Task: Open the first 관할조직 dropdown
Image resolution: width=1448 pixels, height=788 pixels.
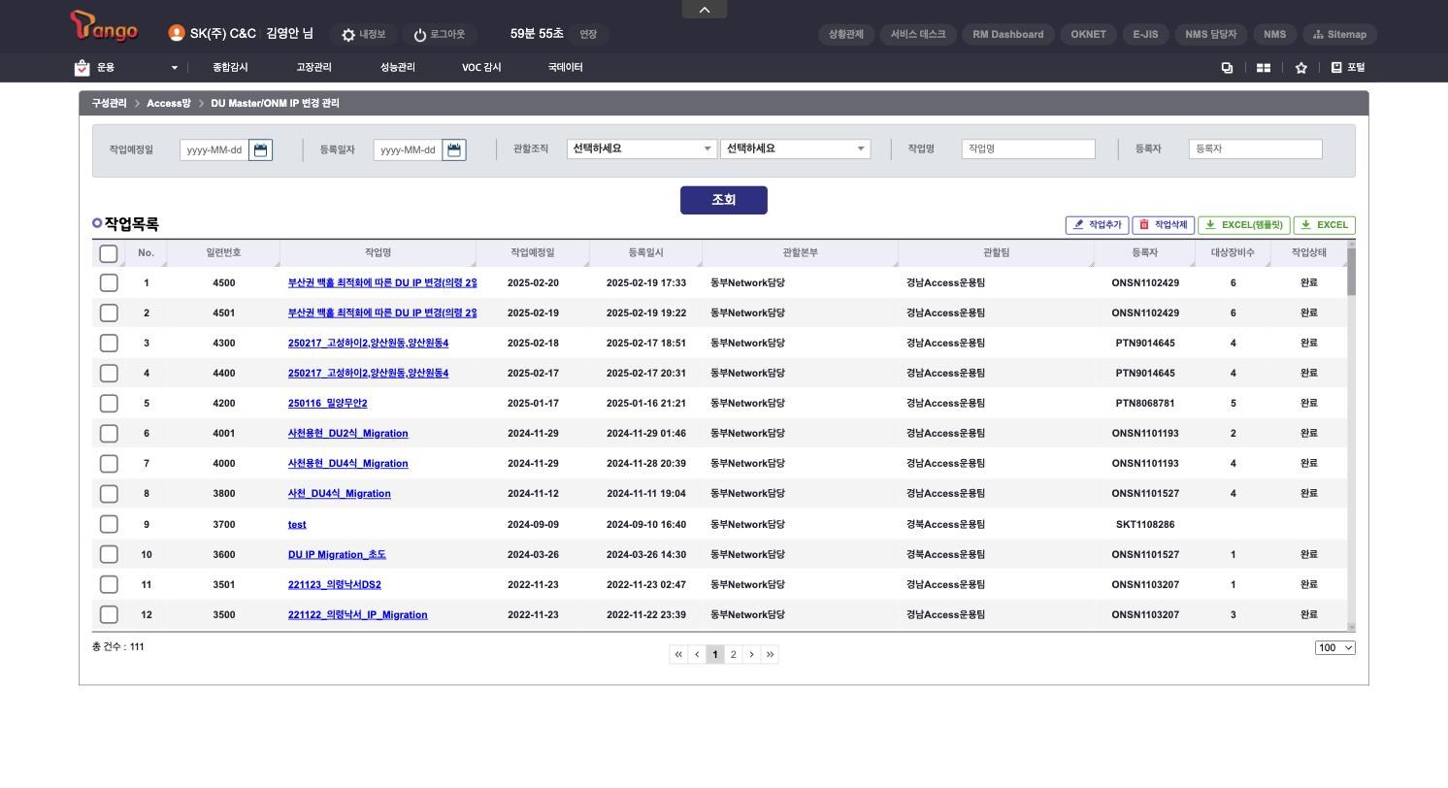Action: 642,148
